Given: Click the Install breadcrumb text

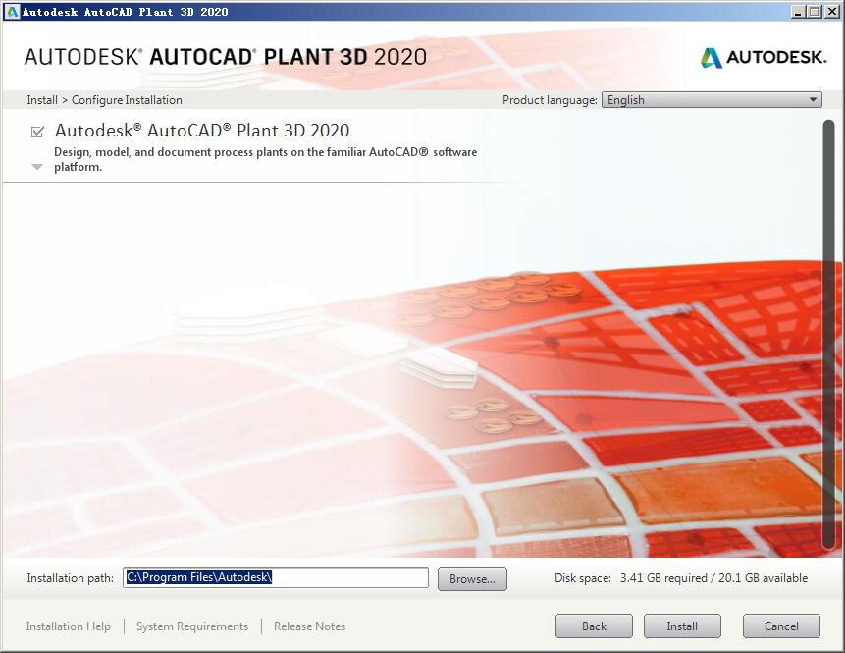Looking at the screenshot, I should [42, 100].
